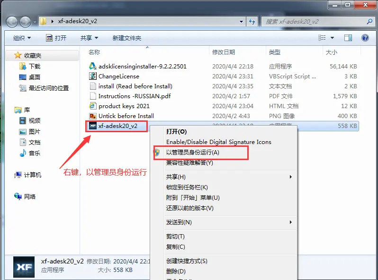Viewport: 378px width, 280px height.
Task: Click the Forward navigation arrow button
Action: pyautogui.click(x=25, y=22)
